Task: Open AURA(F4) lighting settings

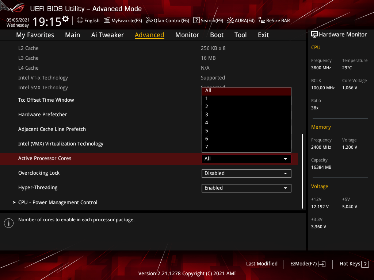Action: coord(241,20)
